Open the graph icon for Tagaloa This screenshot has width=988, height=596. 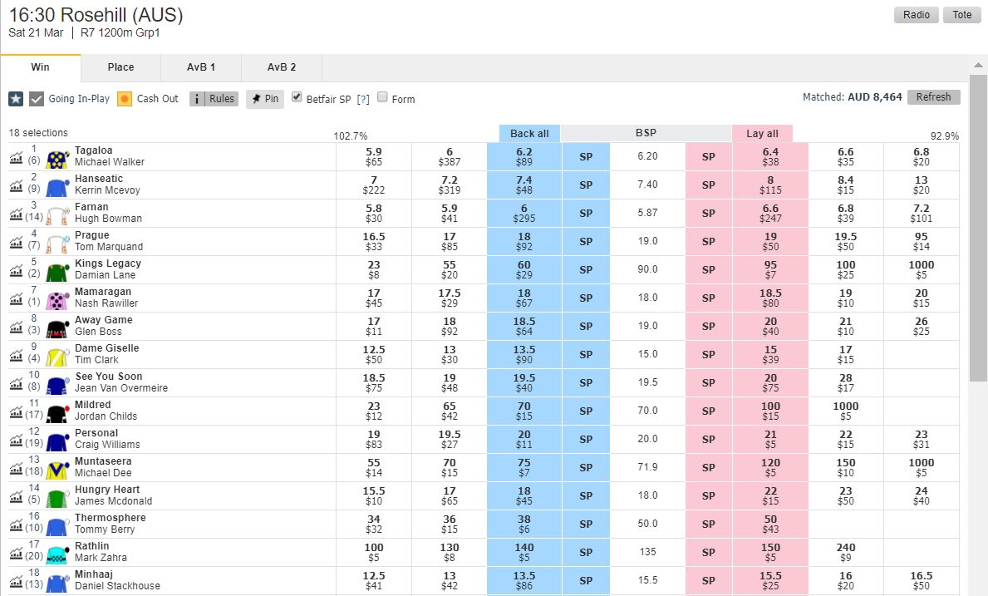[16, 156]
